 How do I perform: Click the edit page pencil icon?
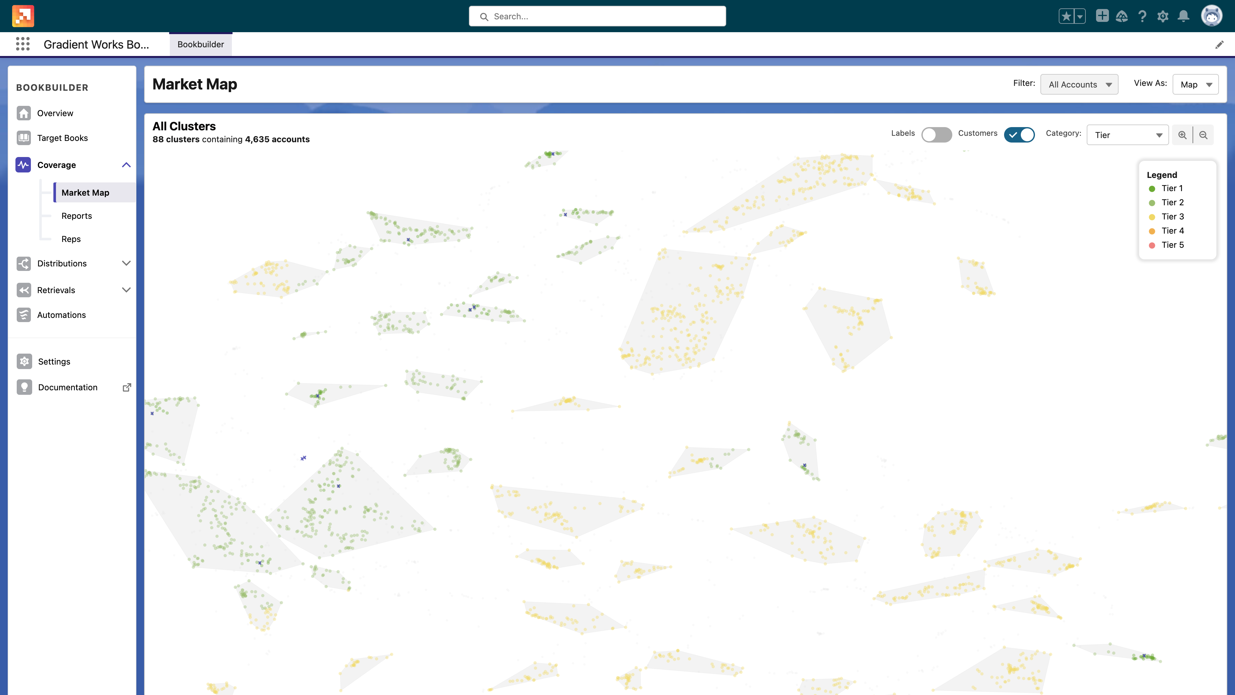pos(1220,45)
